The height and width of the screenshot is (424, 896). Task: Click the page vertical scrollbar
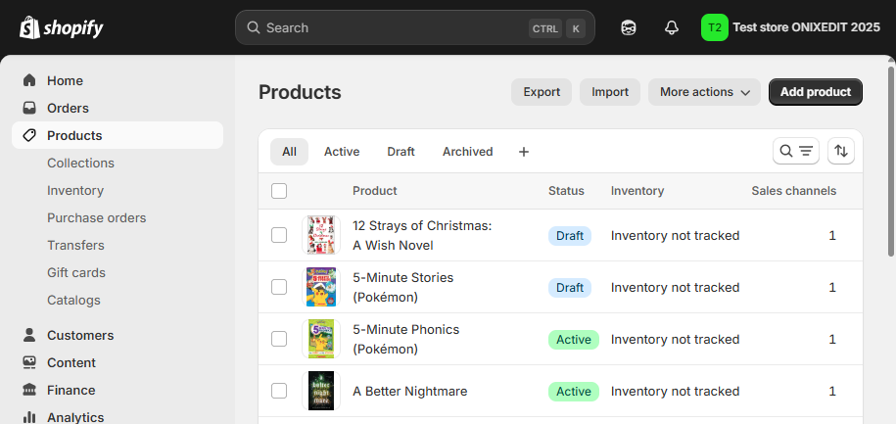[x=891, y=162]
